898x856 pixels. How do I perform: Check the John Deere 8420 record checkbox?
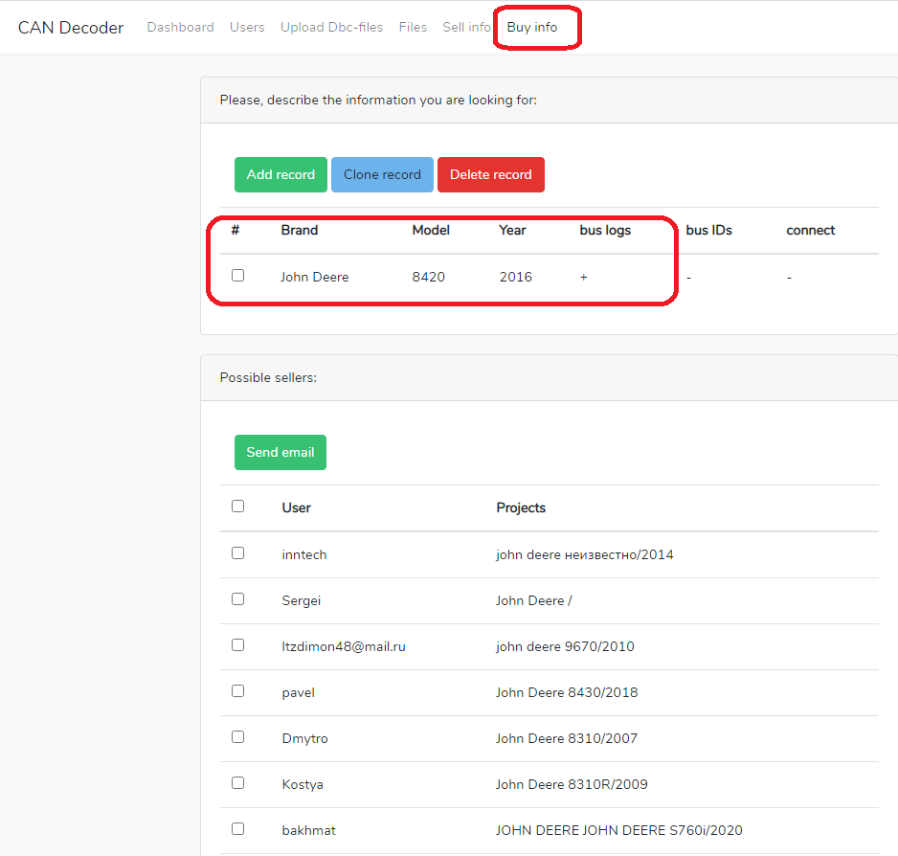238,276
